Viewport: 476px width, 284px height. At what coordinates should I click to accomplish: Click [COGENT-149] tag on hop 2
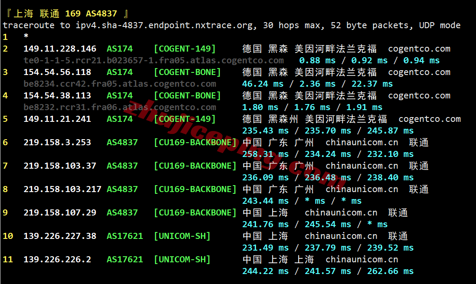(184, 49)
